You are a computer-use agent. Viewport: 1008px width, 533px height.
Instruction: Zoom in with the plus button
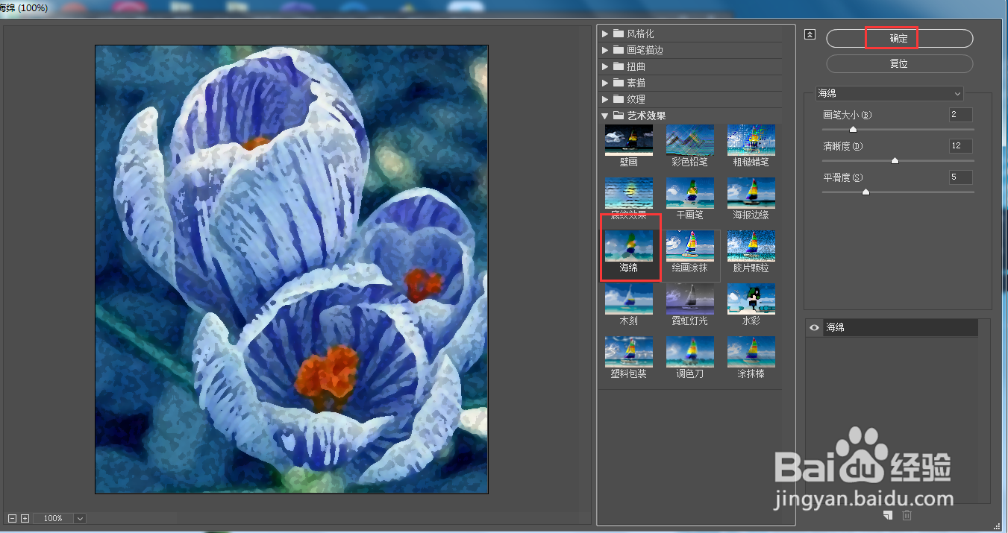tap(25, 518)
